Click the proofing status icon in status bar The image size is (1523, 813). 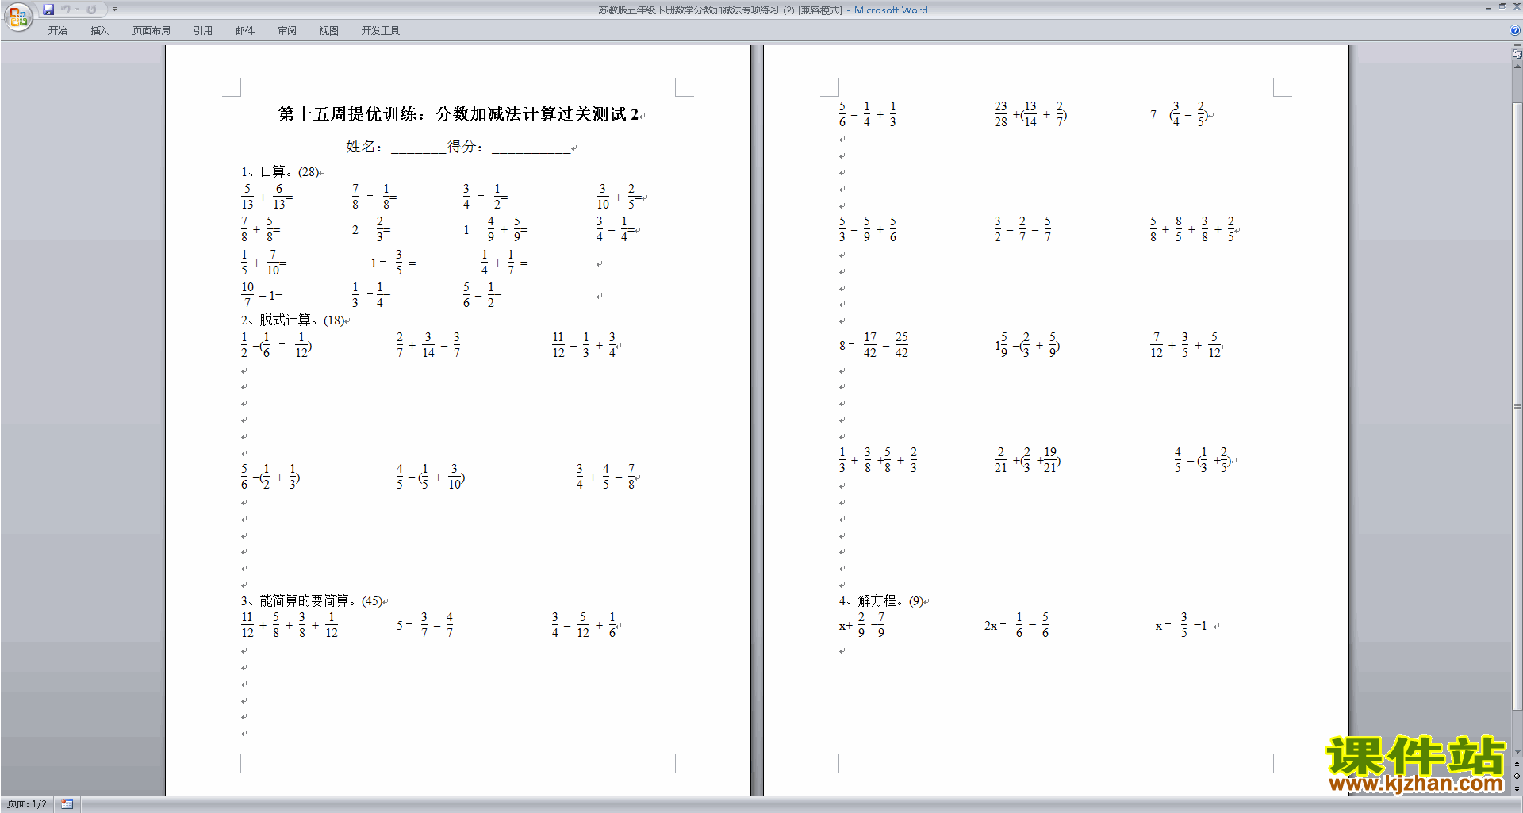(67, 804)
